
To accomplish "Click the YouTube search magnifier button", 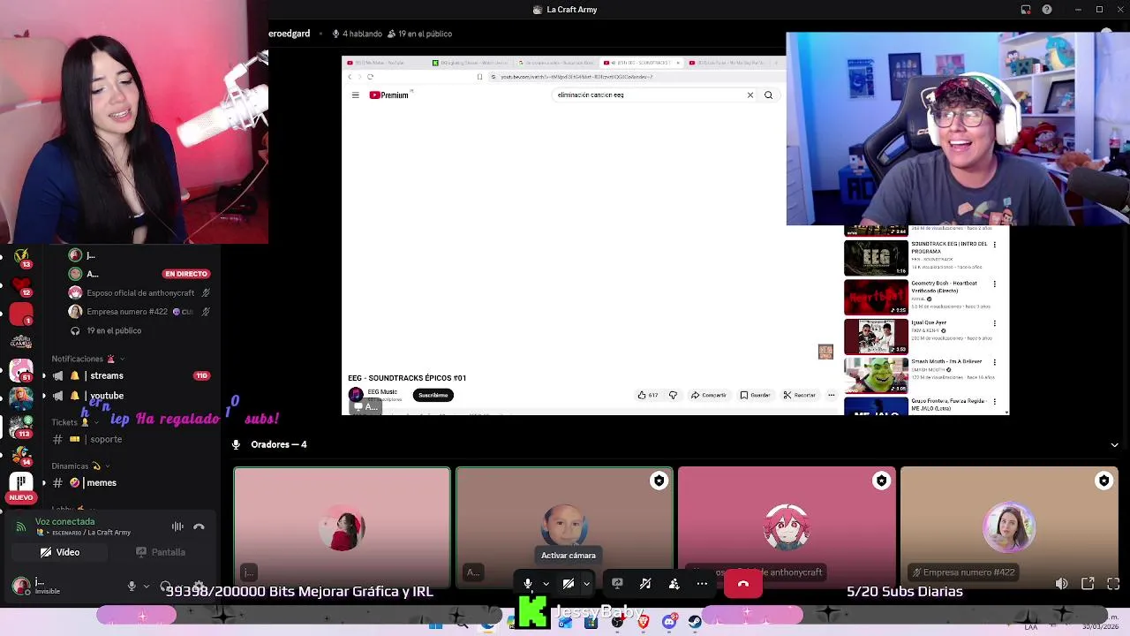I will [x=768, y=95].
